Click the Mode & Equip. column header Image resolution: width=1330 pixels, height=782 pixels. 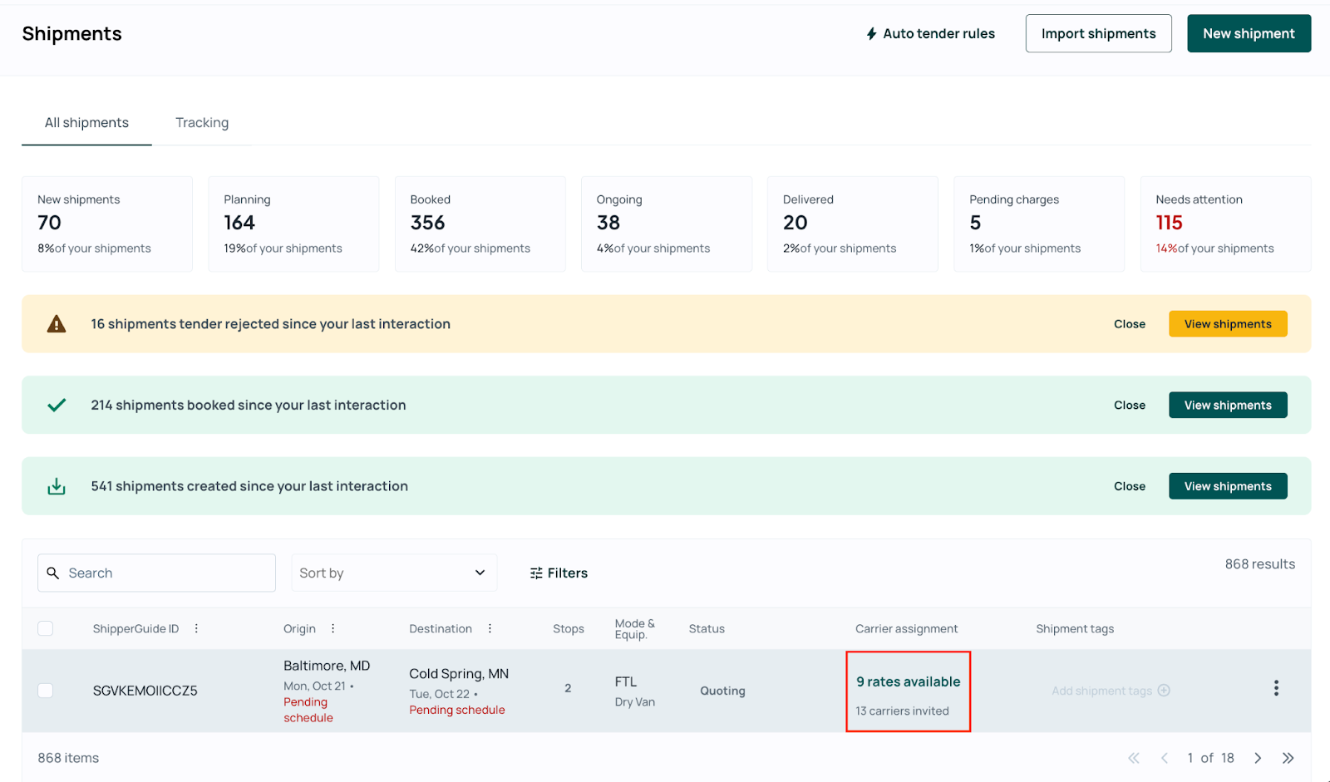[635, 629]
